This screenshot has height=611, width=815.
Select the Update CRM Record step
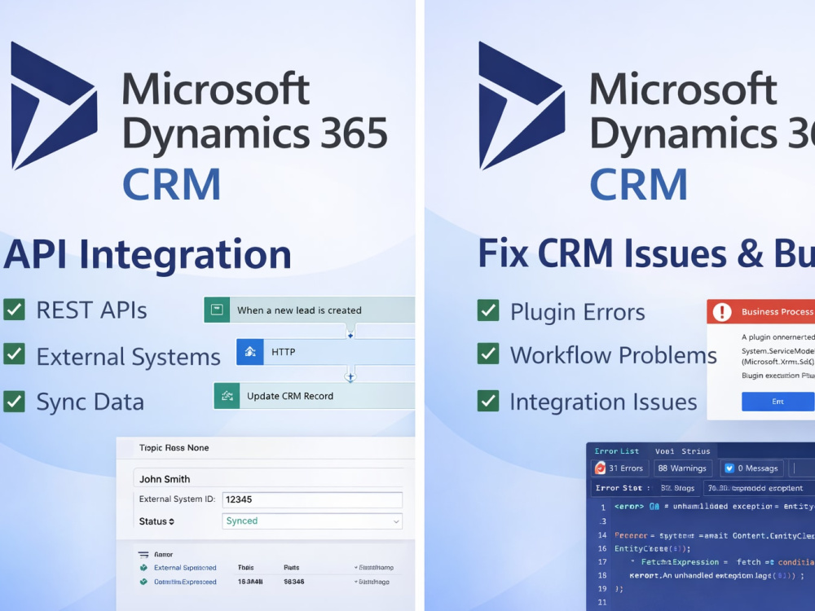pyautogui.click(x=315, y=396)
